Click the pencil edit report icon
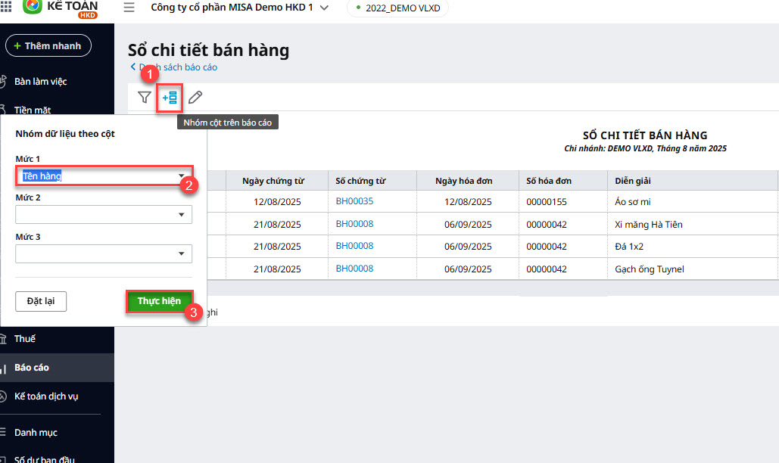Screen dimensions: 779x463 tap(195, 97)
